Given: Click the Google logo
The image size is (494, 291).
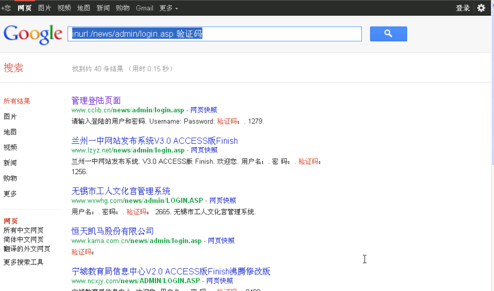Looking at the screenshot, I should tap(33, 34).
